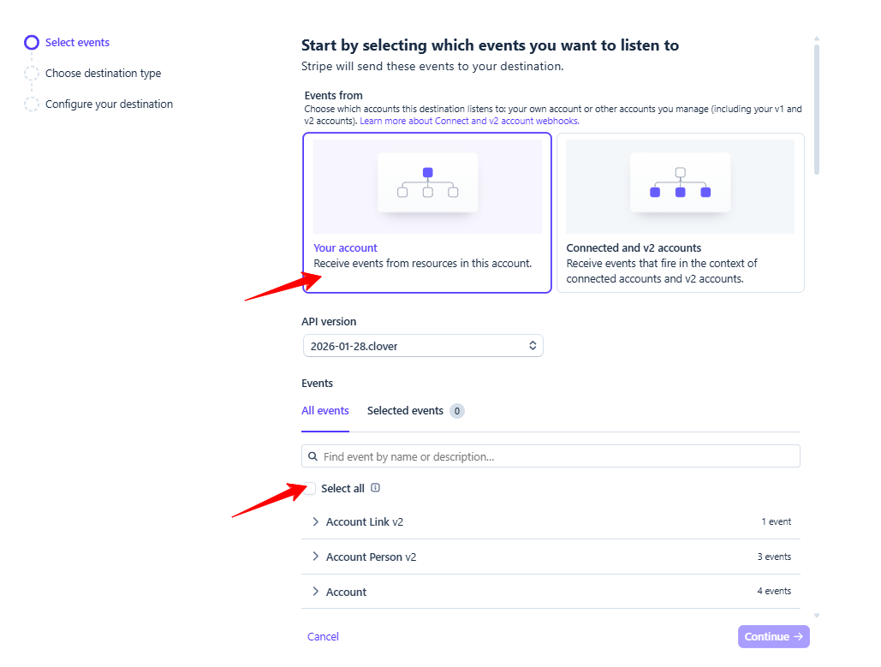Screen dimensions: 881x667
Task: Click the Select all info icon
Action: pyautogui.click(x=375, y=488)
